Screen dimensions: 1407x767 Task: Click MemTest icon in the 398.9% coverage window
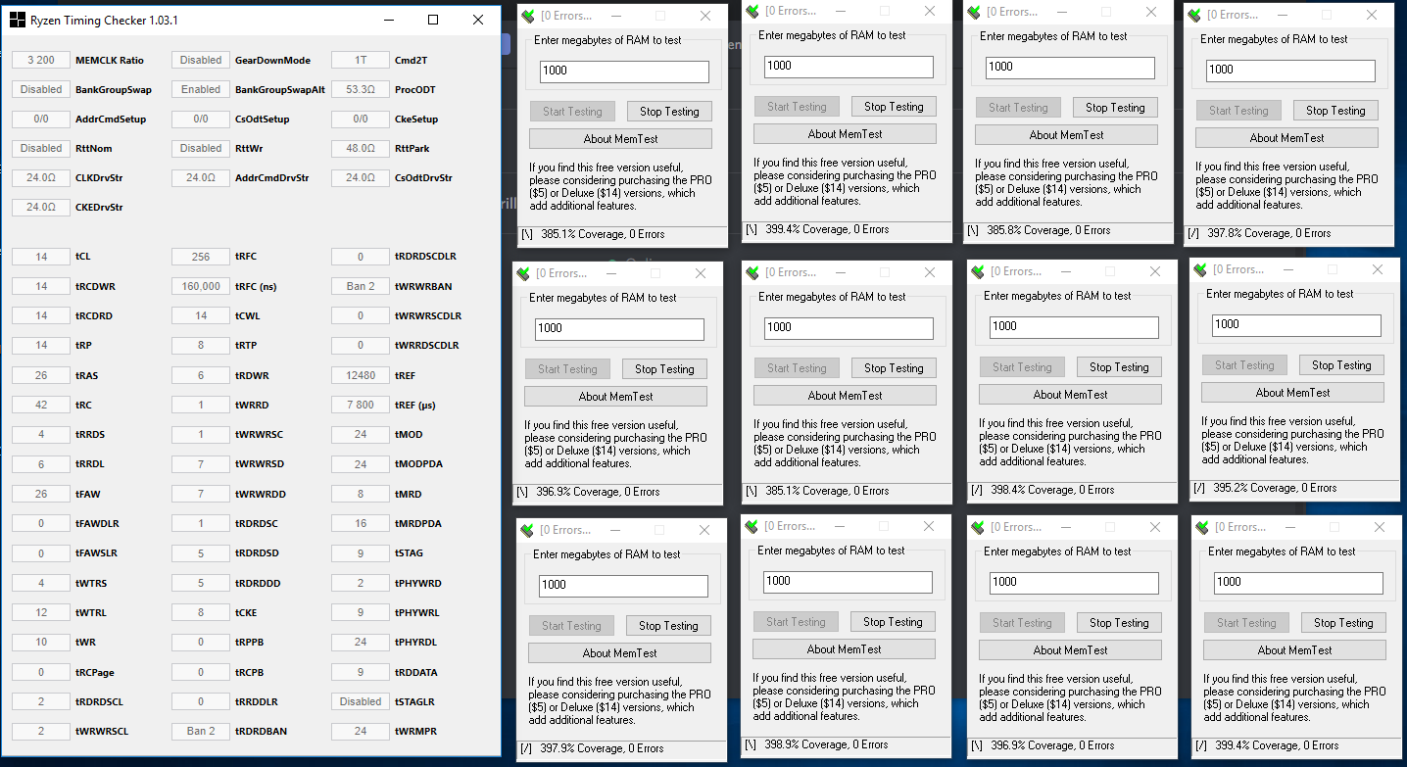752,526
